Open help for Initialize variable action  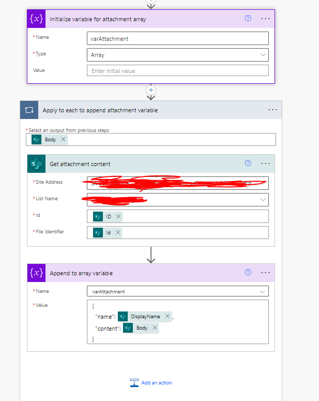(248, 18)
